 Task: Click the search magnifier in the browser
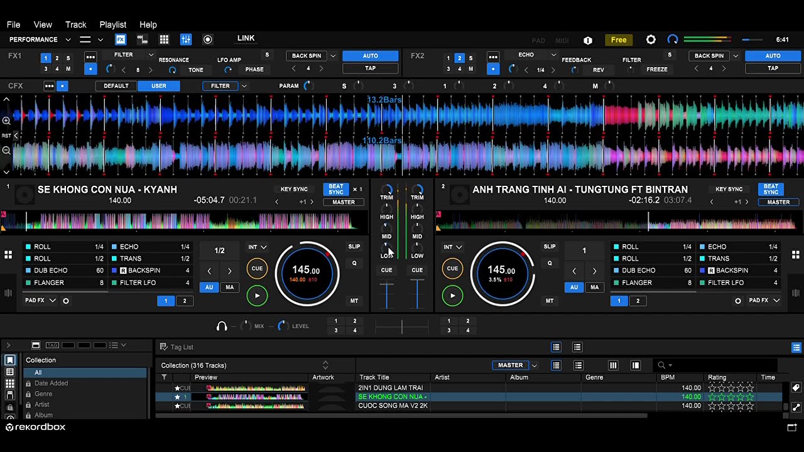tap(661, 365)
